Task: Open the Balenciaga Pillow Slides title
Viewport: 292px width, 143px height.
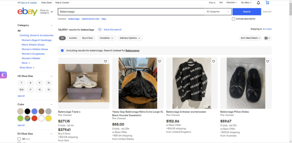Action: [x=234, y=112]
